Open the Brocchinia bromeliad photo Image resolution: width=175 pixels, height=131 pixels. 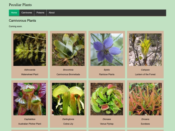click(x=68, y=49)
